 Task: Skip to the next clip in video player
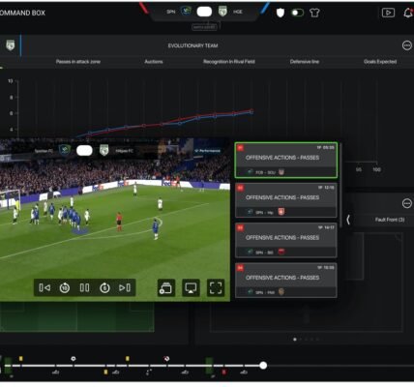(125, 287)
